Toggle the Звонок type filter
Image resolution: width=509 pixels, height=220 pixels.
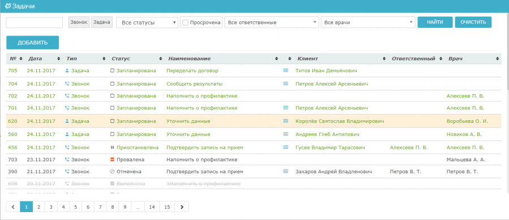tap(79, 23)
